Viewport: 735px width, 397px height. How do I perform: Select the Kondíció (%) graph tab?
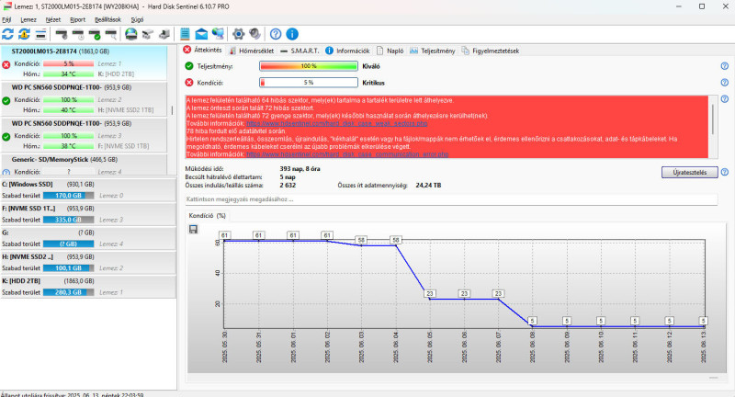tap(208, 216)
